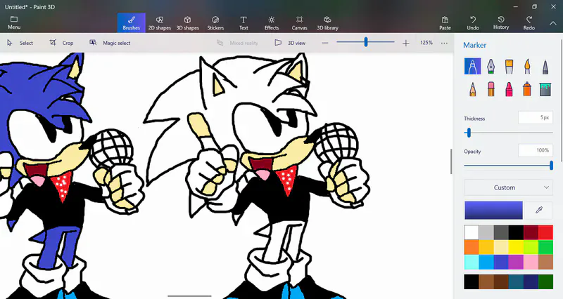563x299 pixels.
Task: Open the History panel
Action: [501, 23]
